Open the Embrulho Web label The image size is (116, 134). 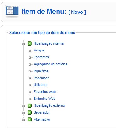45,99
